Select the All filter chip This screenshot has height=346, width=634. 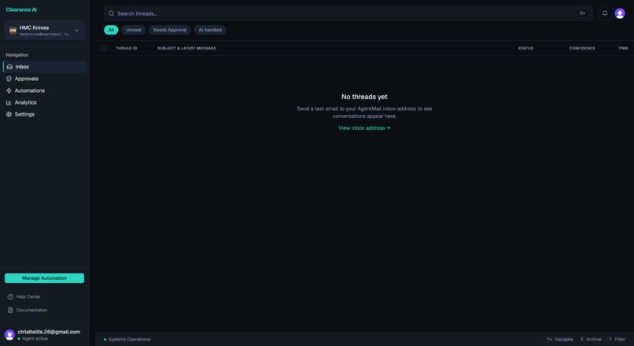111,30
